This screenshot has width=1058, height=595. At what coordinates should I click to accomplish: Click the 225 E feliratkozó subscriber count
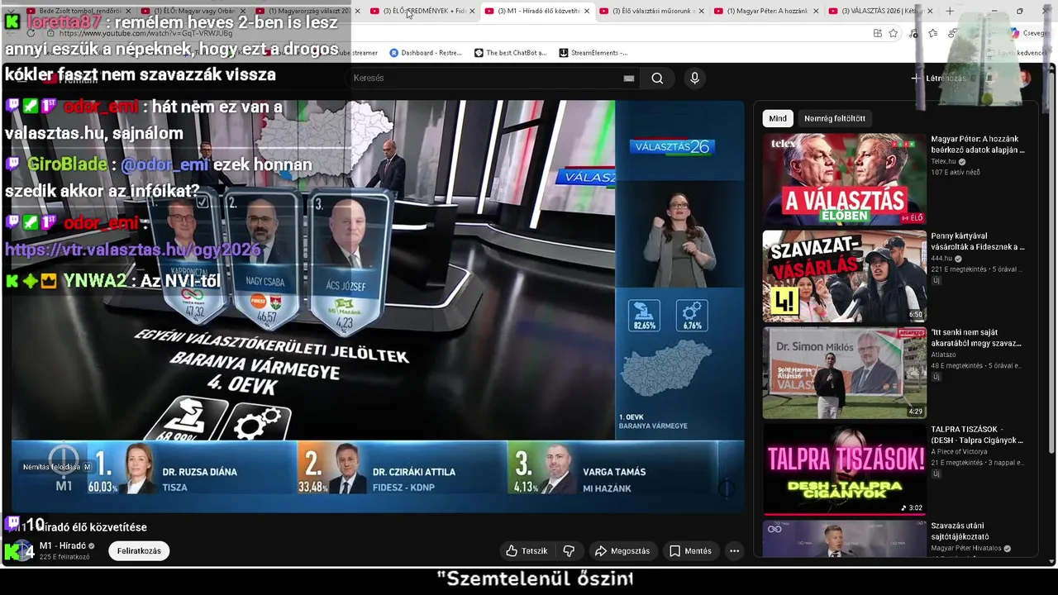click(64, 557)
